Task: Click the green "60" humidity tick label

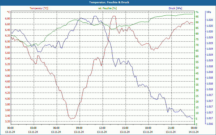Action: pos(197,56)
